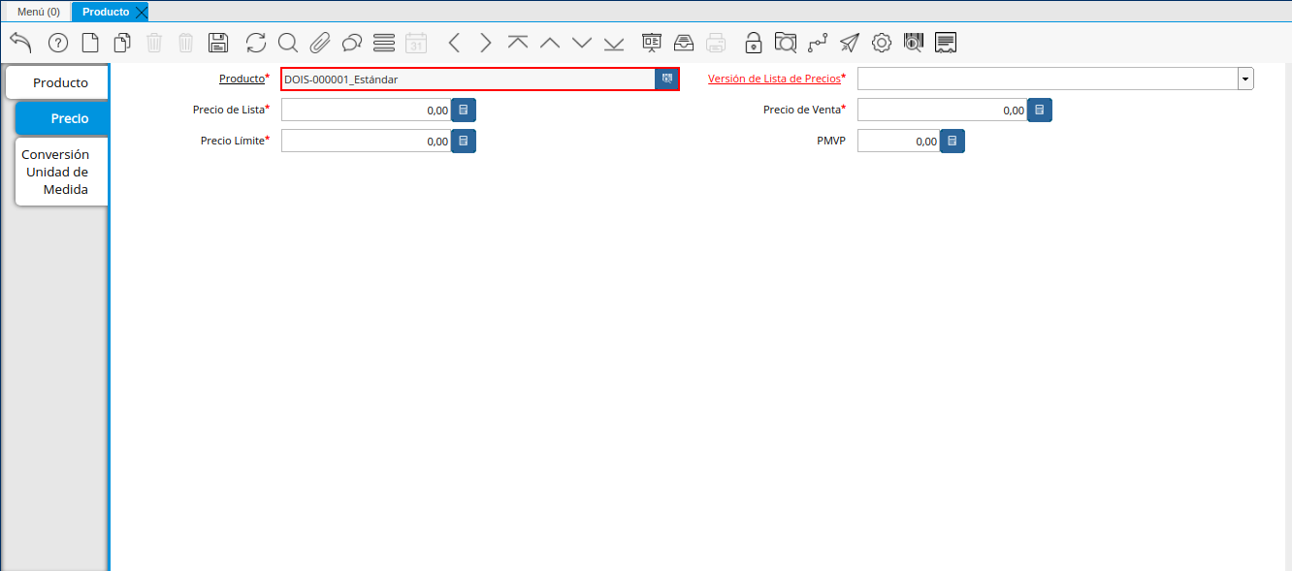
Task: Click the Precio de Venta input field
Action: (943, 111)
